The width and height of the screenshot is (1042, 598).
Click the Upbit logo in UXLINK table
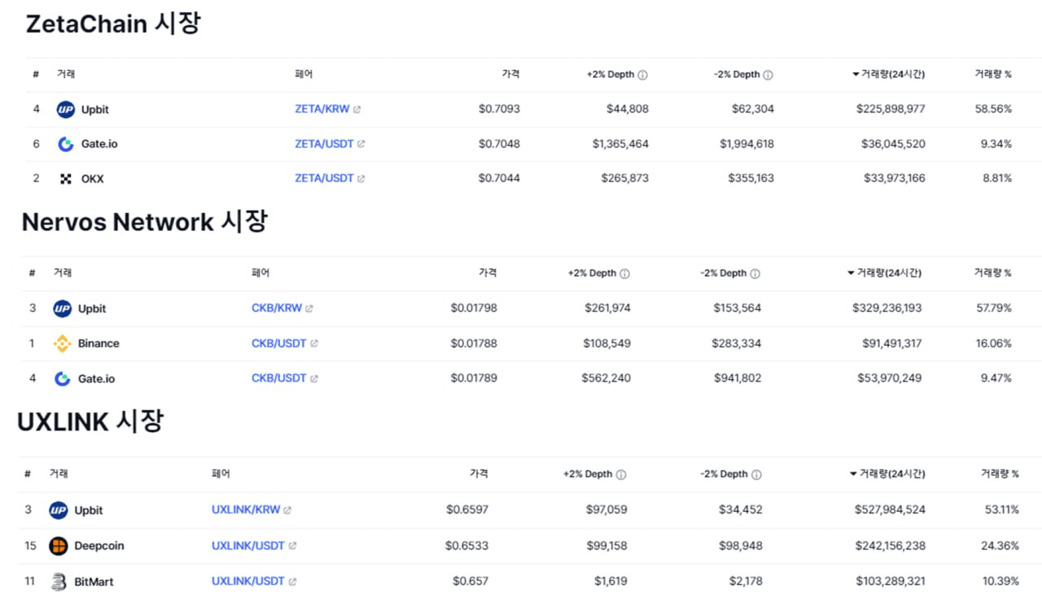pos(59,510)
